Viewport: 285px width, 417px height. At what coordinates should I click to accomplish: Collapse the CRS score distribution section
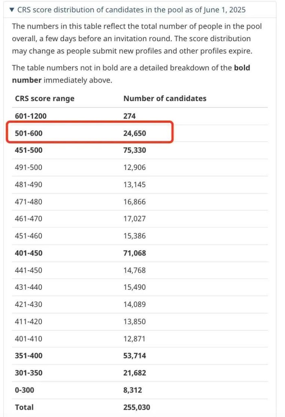(x=11, y=9)
